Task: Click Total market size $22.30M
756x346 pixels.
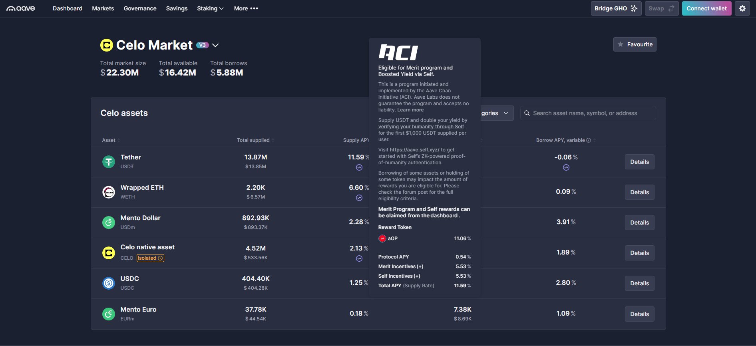Action: tap(119, 73)
